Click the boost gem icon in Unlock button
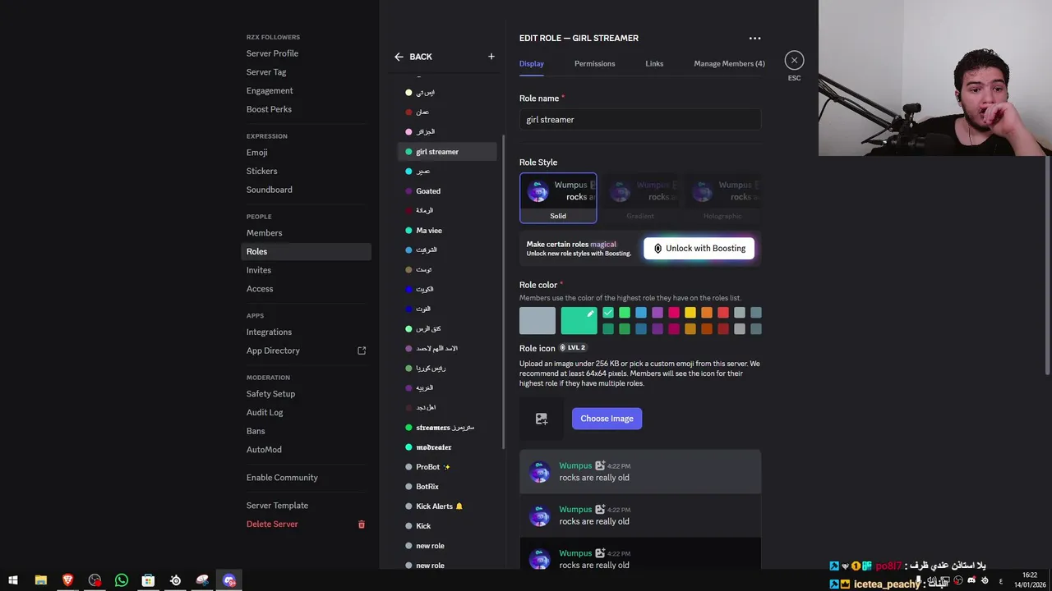This screenshot has height=591, width=1052. click(657, 249)
